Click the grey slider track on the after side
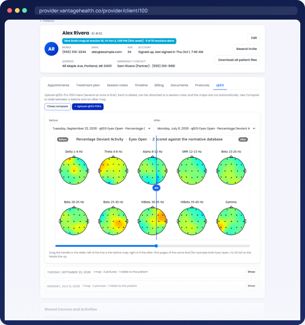This screenshot has width=305, height=325. pos(203,246)
